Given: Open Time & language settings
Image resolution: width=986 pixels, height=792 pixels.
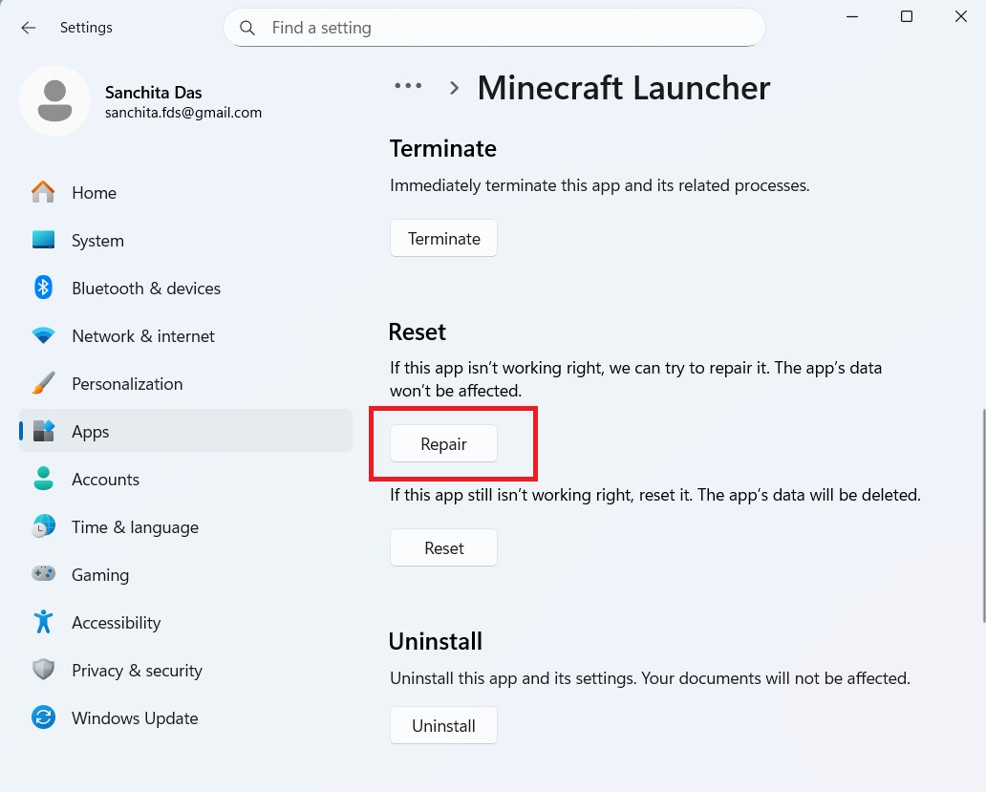Looking at the screenshot, I should pos(135,526).
